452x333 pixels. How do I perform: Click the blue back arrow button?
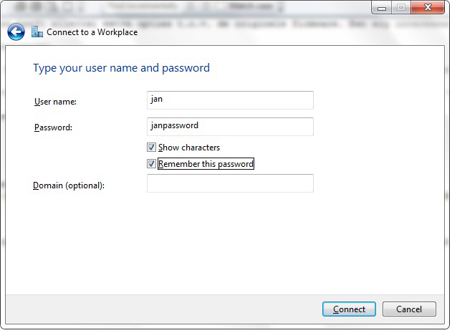(x=16, y=32)
